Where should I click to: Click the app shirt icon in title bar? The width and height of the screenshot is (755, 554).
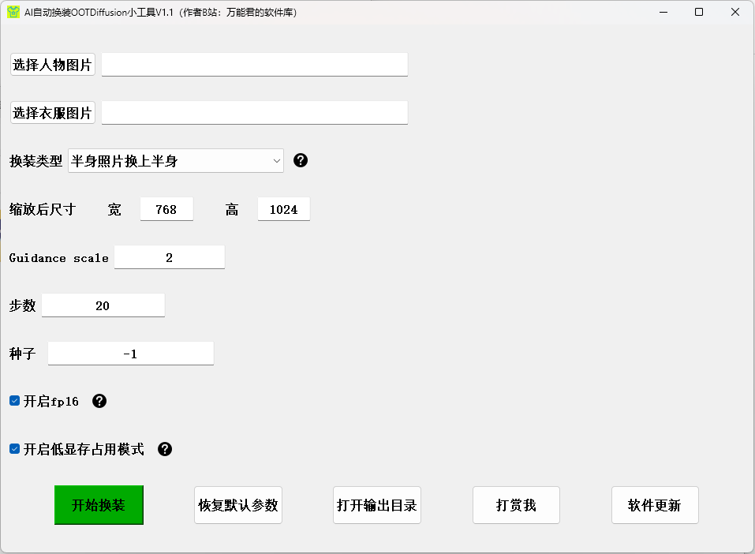13,12
